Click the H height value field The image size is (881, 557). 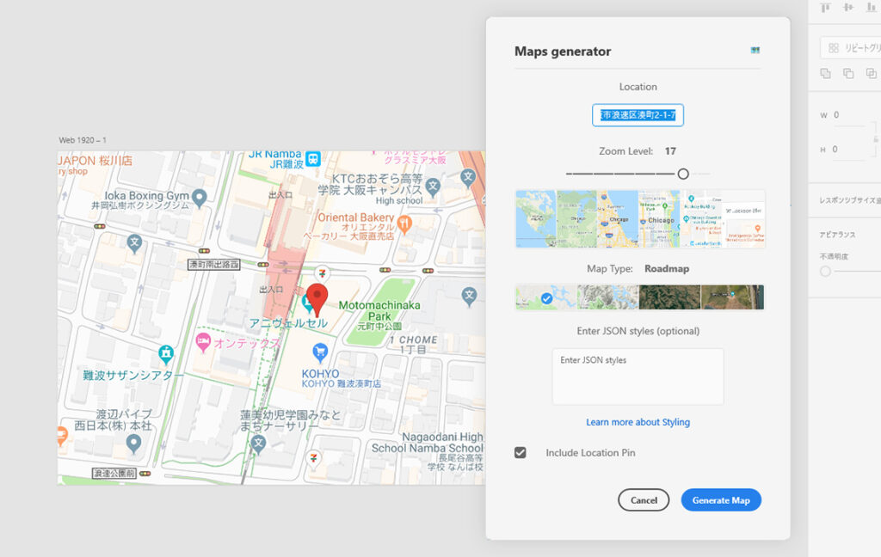(848, 150)
